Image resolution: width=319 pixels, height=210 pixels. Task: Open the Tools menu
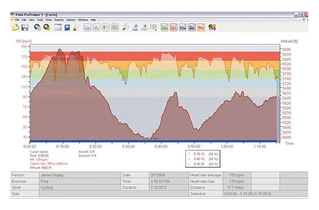[40, 20]
